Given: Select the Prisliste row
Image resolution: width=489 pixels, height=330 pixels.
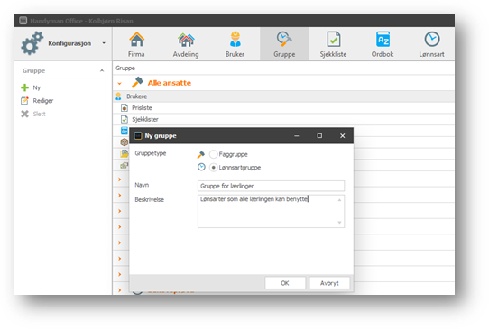Looking at the screenshot, I should pyautogui.click(x=283, y=108).
